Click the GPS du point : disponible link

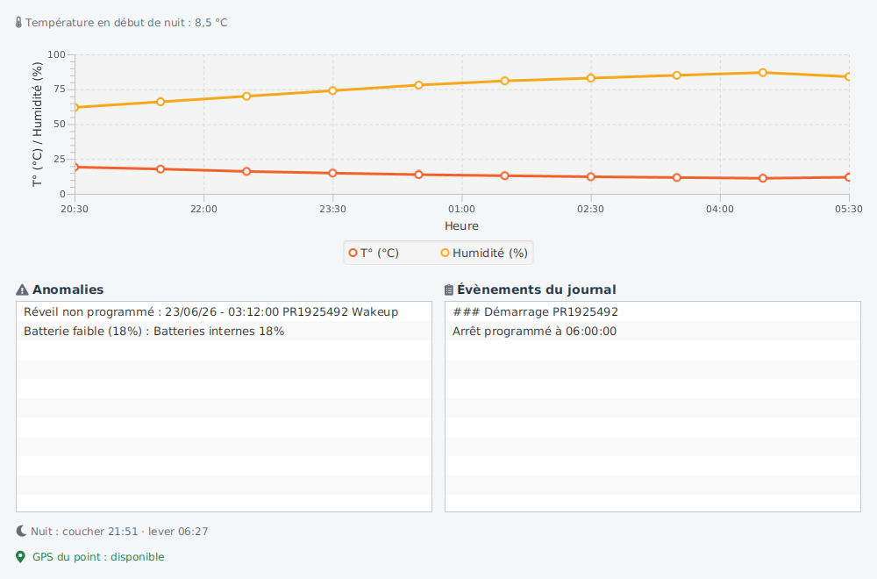tap(98, 556)
